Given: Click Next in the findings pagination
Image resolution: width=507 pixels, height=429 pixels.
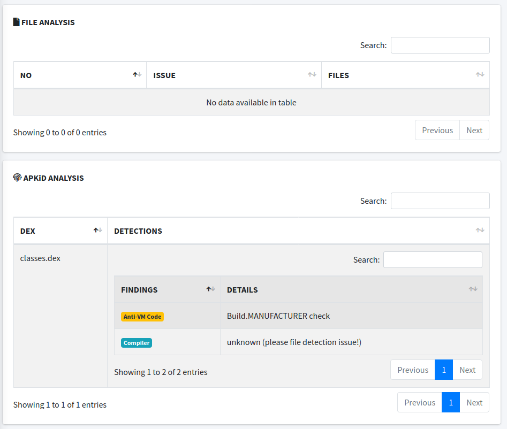Looking at the screenshot, I should 467,370.
